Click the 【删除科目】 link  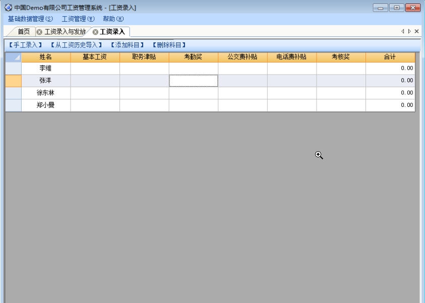tap(169, 45)
